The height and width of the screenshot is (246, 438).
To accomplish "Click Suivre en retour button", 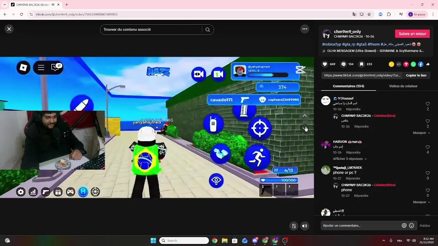I will (412, 34).
